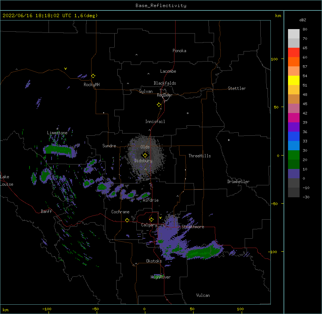This screenshot has height=314, width=322.
Task: Click the 100 tick on the right axis
Action: pos(274,59)
